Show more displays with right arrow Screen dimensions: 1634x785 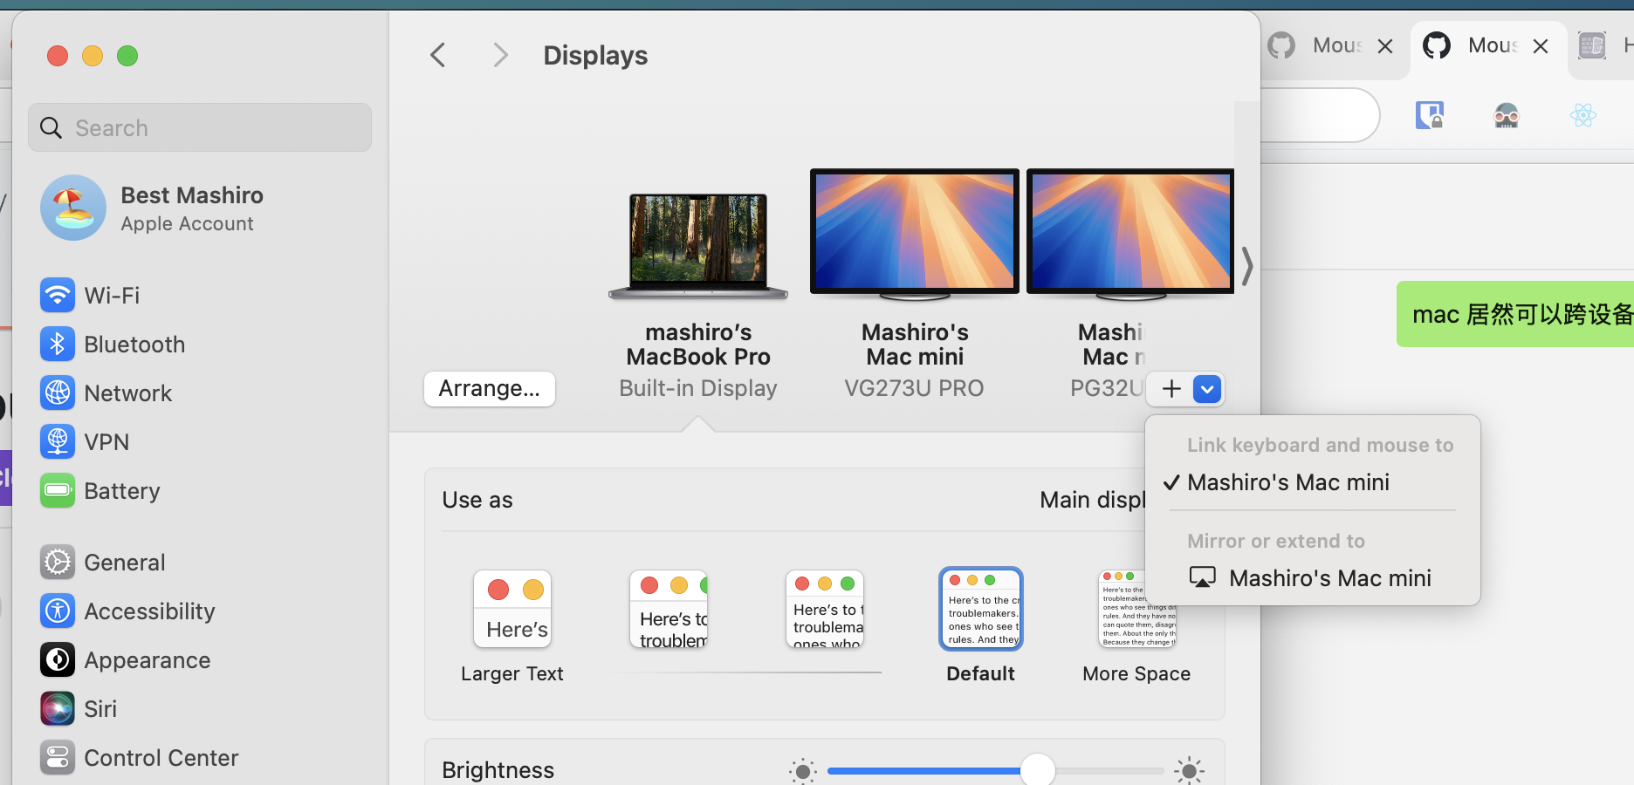[1247, 266]
